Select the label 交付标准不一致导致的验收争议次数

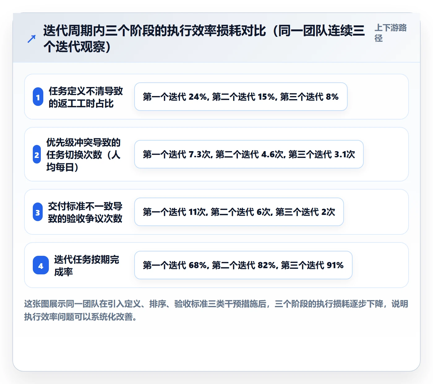point(85,212)
